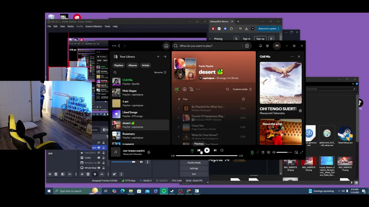Open the Recents sort dropdown
Image resolution: width=369 pixels, height=207 pixels.
click(x=160, y=72)
